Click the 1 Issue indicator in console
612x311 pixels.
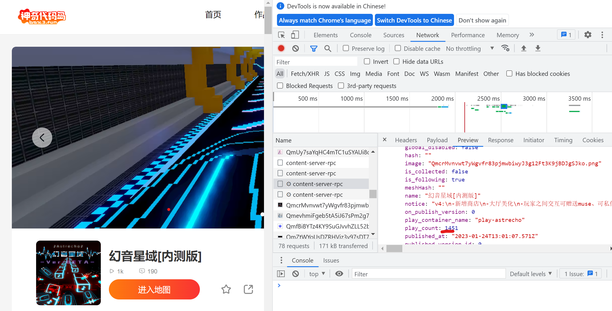[581, 274]
